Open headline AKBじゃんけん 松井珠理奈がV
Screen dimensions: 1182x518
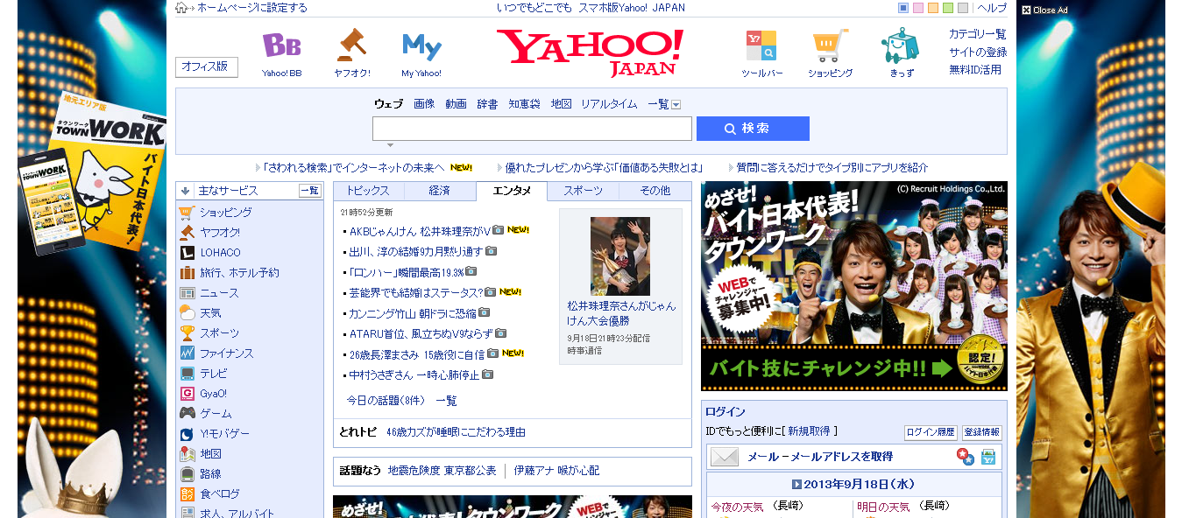coord(420,231)
